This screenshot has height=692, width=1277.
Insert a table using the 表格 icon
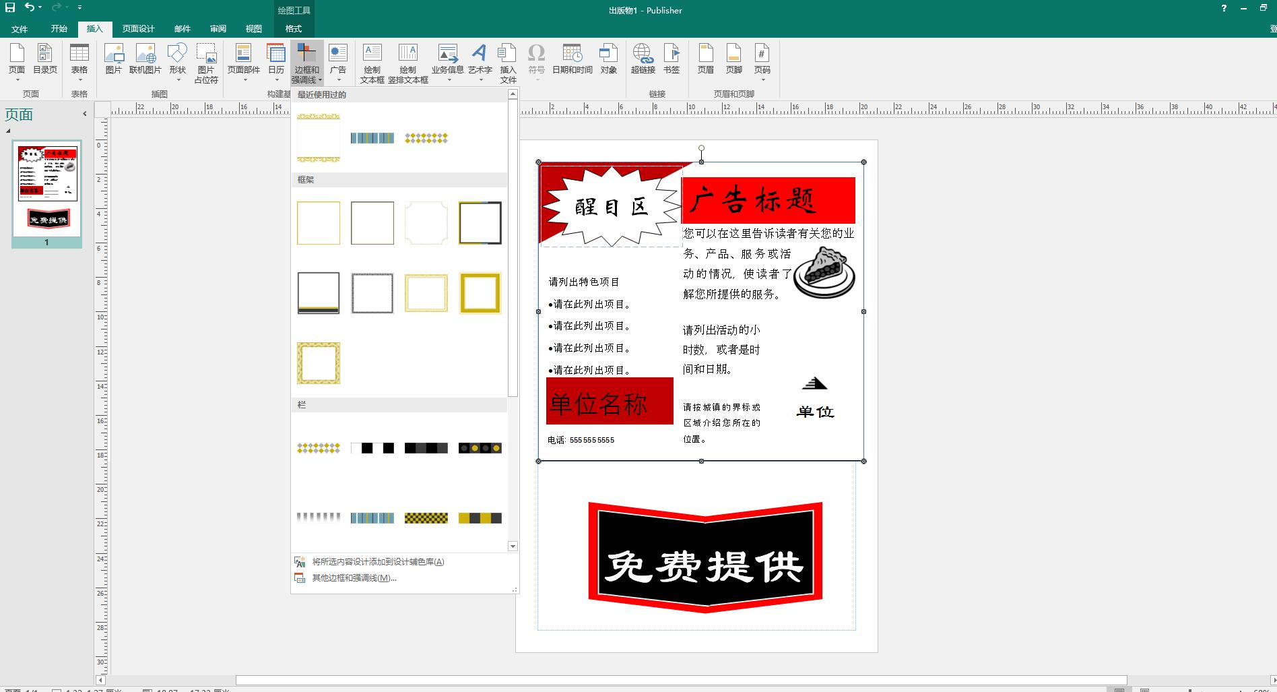pos(79,61)
